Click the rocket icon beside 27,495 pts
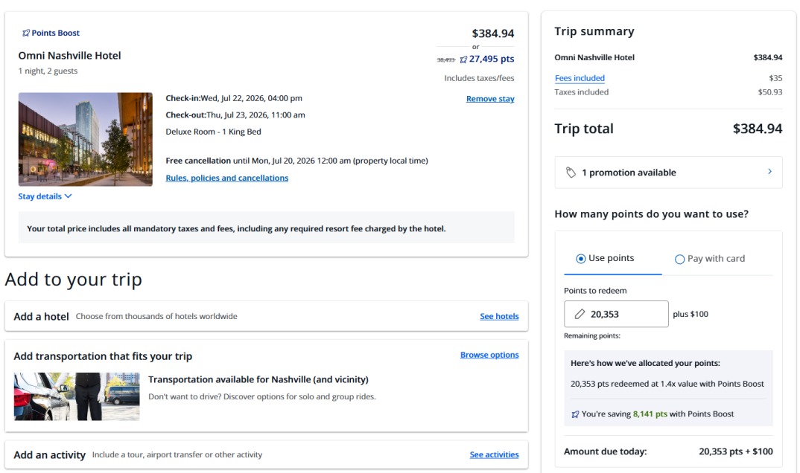Image resolution: width=800 pixels, height=473 pixels. [463, 59]
